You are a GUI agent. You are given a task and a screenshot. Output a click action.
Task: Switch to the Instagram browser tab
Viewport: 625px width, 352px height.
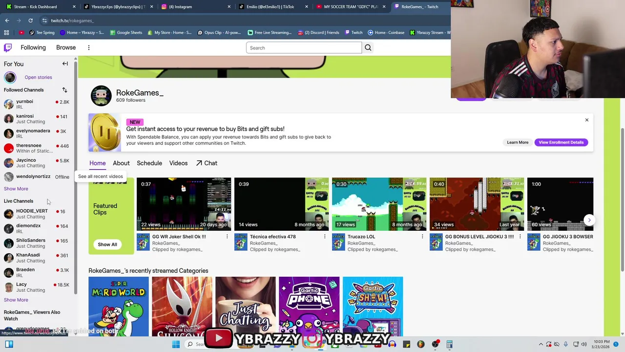pos(195,7)
